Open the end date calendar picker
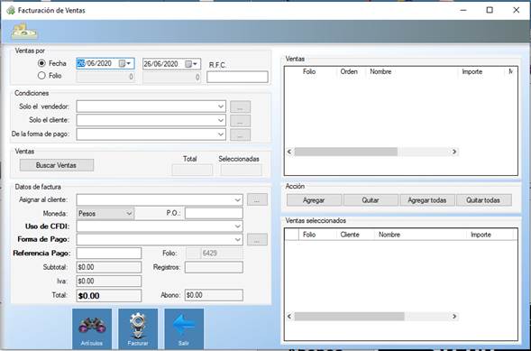This screenshot has width=531, height=351. click(x=191, y=64)
